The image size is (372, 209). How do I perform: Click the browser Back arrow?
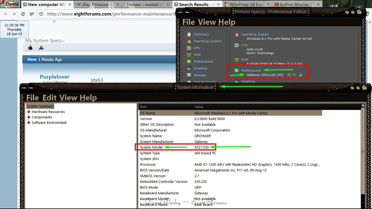click(6, 14)
